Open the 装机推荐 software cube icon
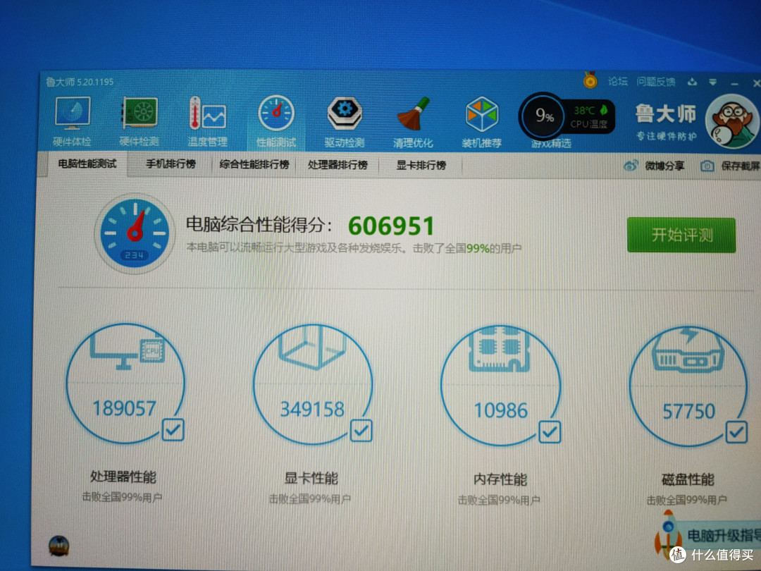The height and width of the screenshot is (571, 761). click(x=481, y=115)
